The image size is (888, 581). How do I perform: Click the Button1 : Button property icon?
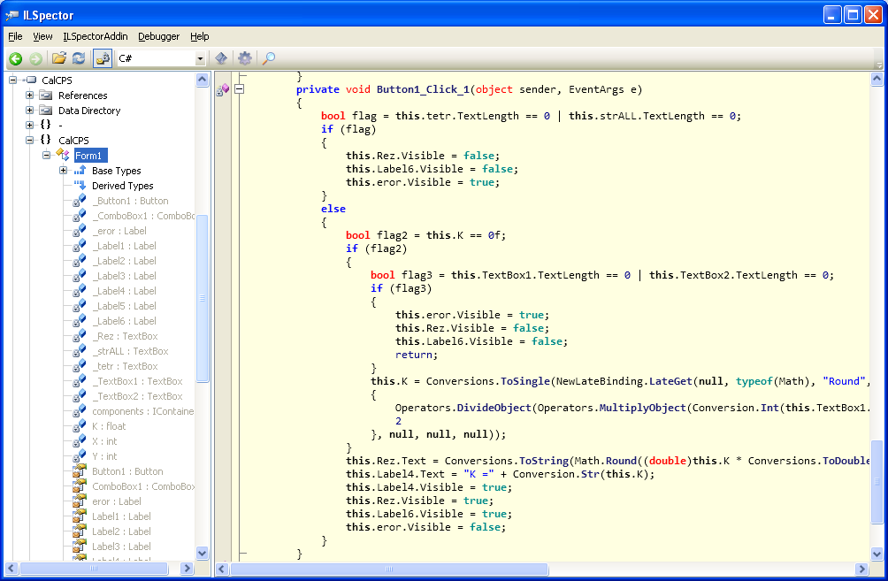80,471
